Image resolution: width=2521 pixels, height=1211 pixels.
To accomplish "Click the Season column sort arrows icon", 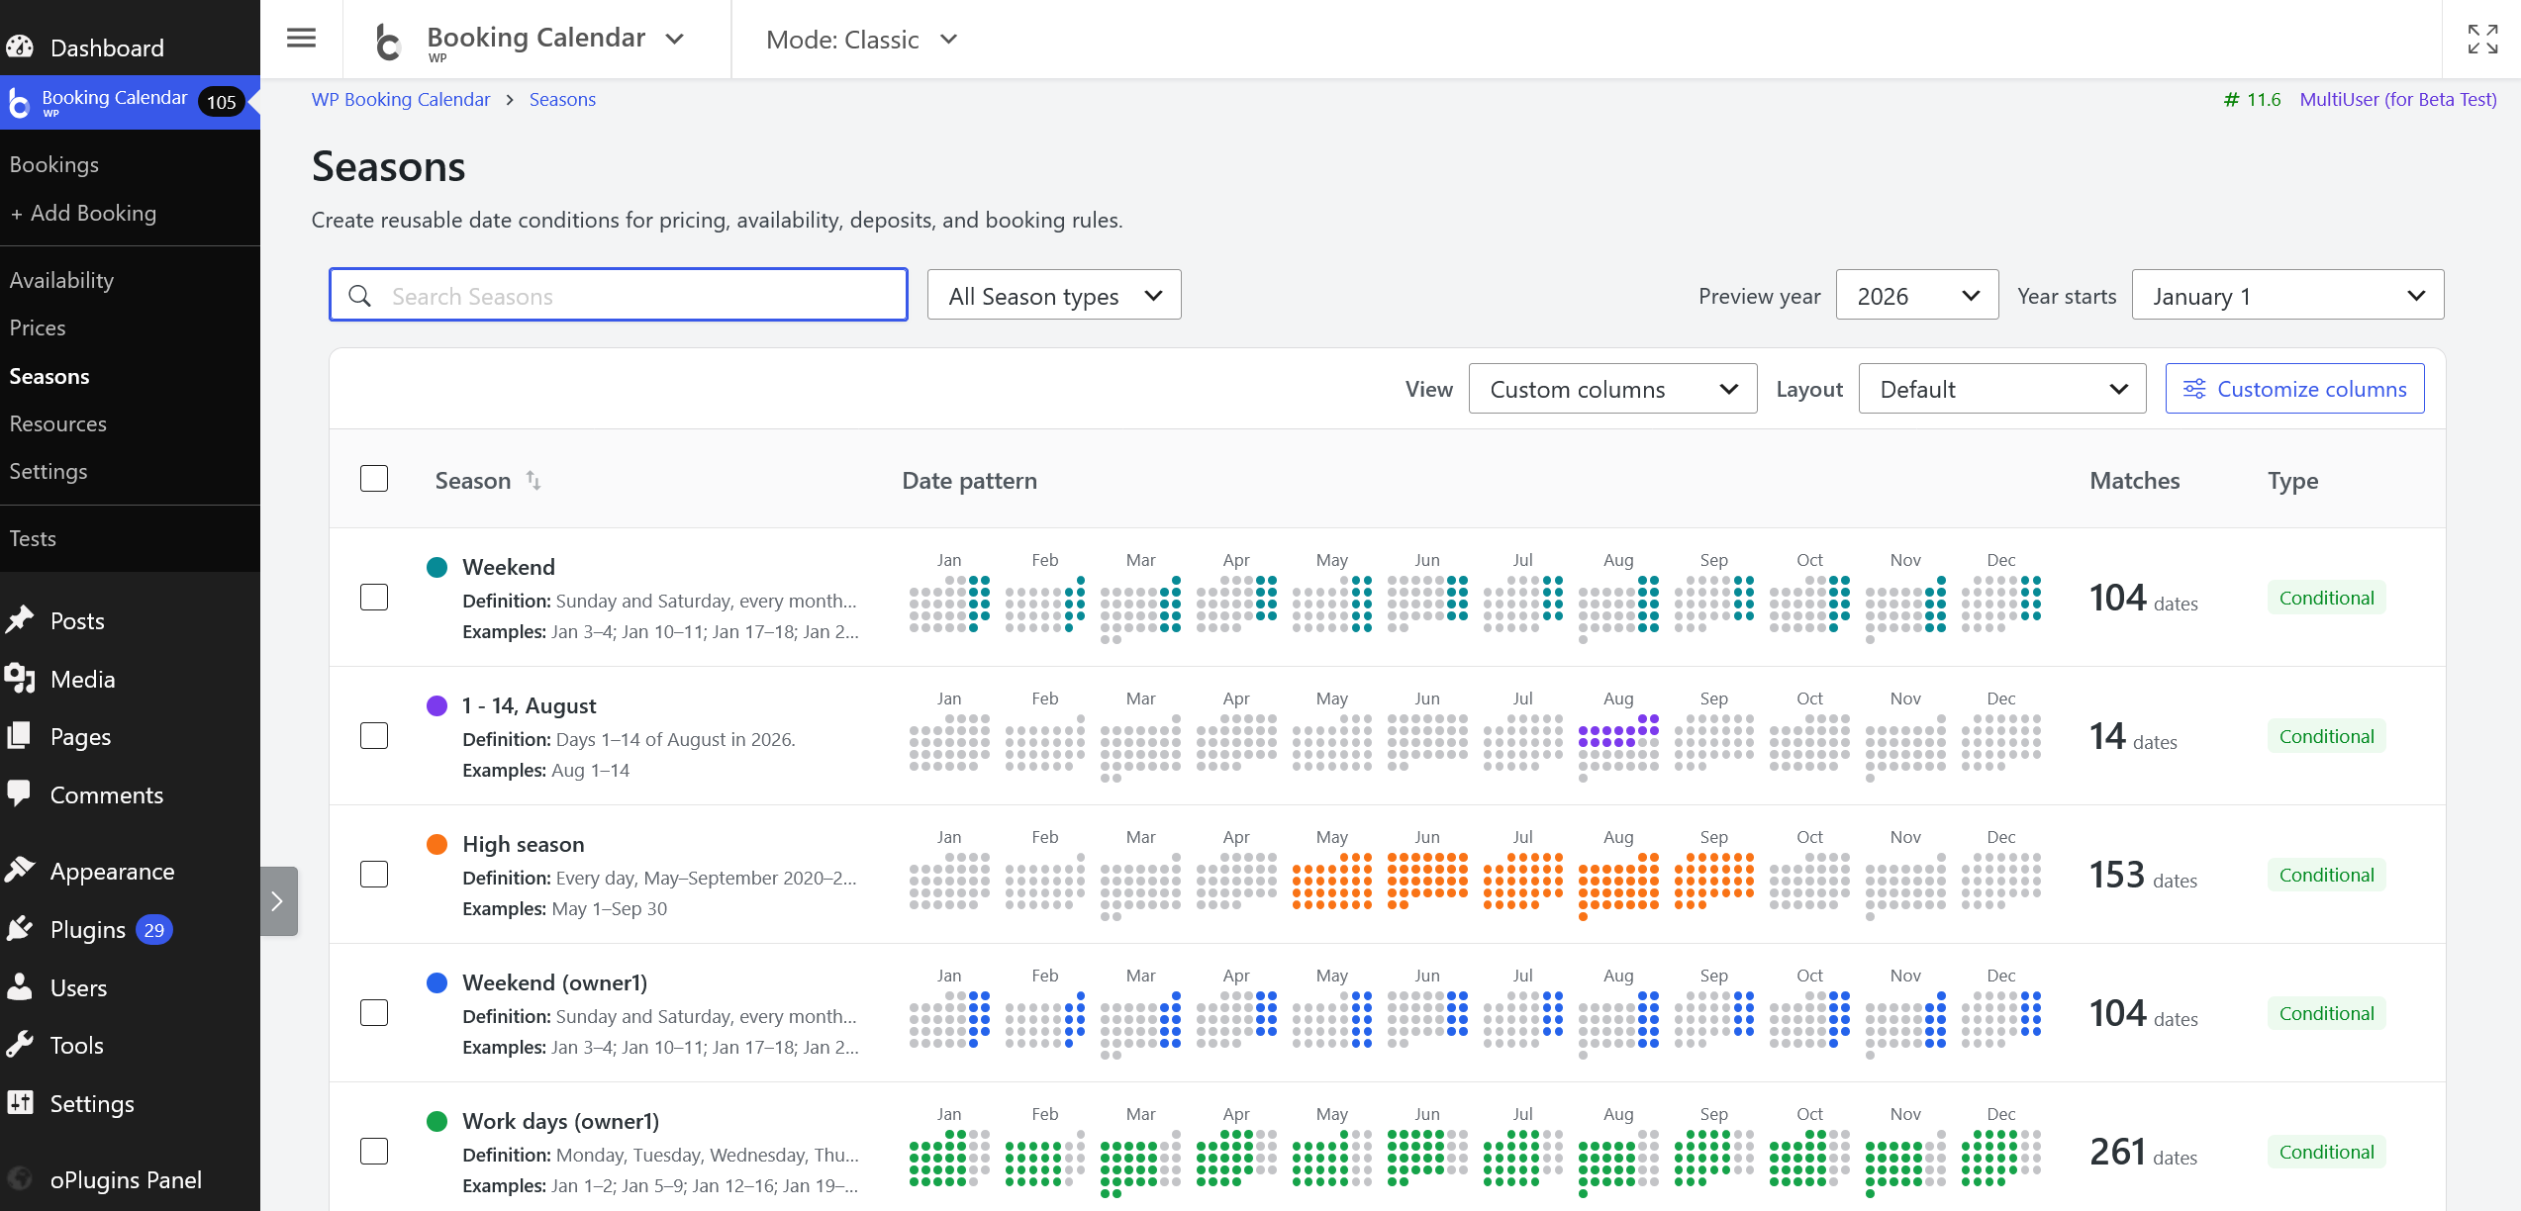I will click(x=533, y=481).
